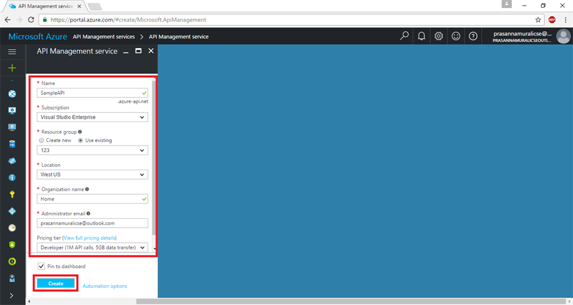The image size is (573, 305).
Task: Click the Create button
Action: tap(55, 283)
